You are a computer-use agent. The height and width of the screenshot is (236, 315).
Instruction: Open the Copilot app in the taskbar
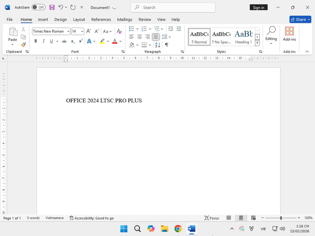point(151,229)
